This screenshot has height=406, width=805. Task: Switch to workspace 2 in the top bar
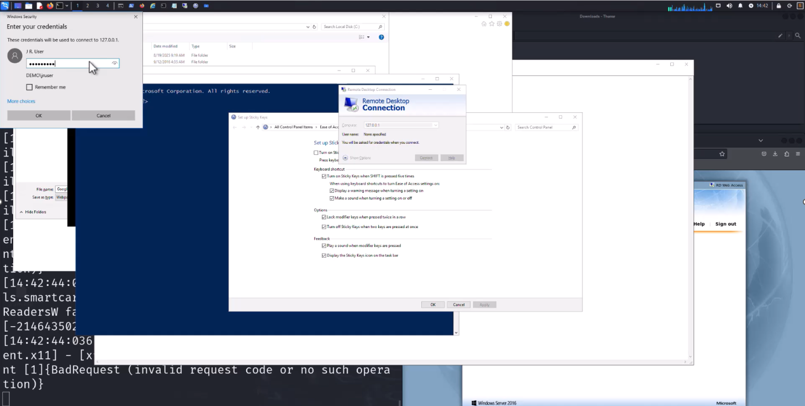87,6
